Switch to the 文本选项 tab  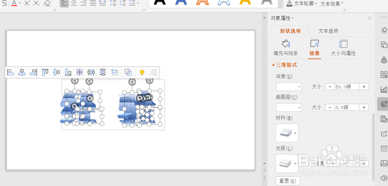pyautogui.click(x=328, y=31)
